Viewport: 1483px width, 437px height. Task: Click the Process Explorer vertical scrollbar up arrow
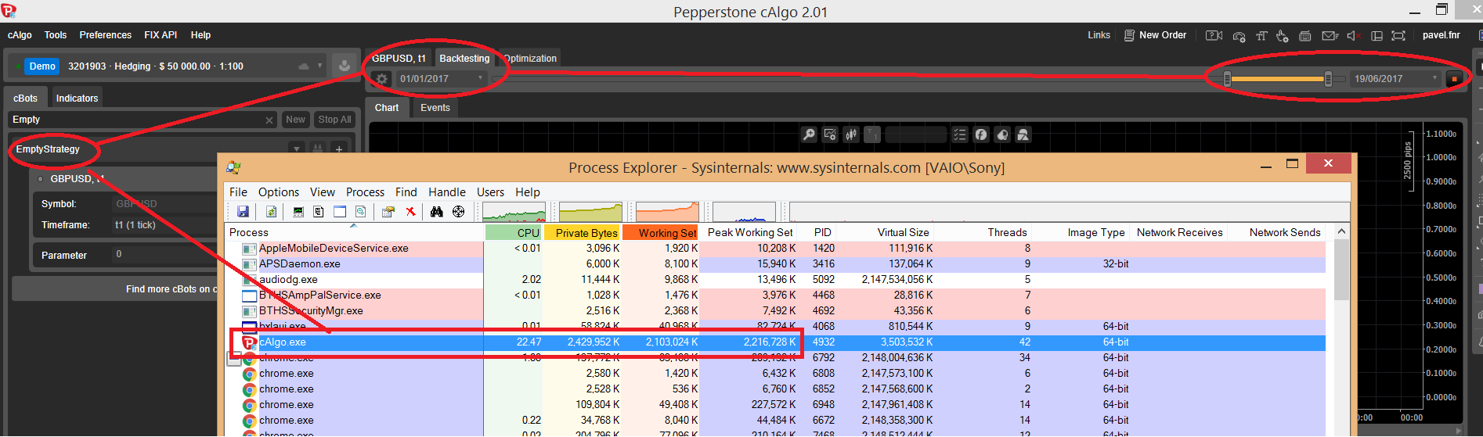(1341, 232)
